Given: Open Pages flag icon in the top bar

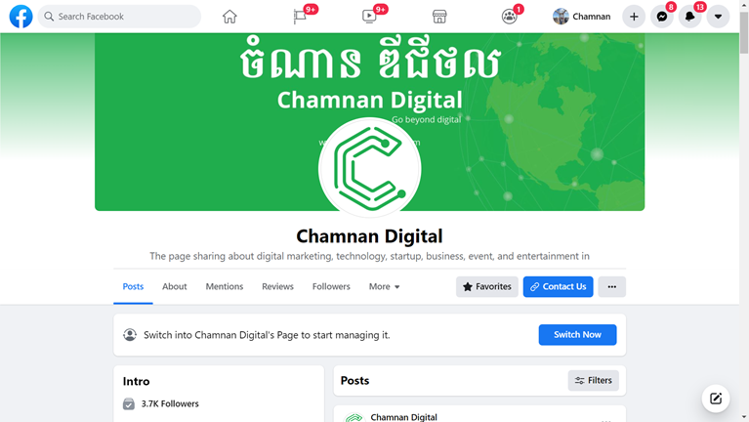Looking at the screenshot, I should click(x=300, y=17).
